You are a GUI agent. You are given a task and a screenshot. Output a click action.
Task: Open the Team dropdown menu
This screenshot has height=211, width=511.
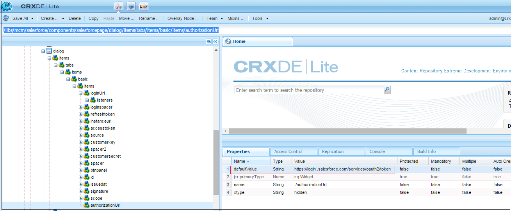point(214,18)
